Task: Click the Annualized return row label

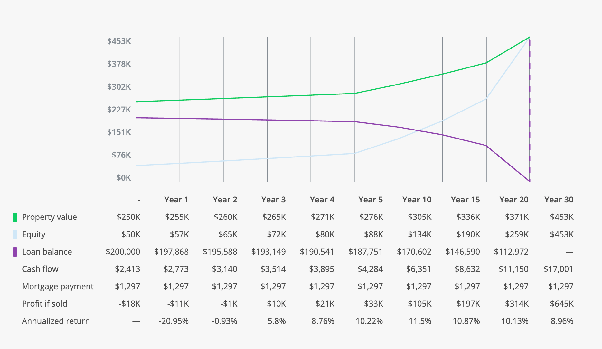Action: pyautogui.click(x=56, y=321)
